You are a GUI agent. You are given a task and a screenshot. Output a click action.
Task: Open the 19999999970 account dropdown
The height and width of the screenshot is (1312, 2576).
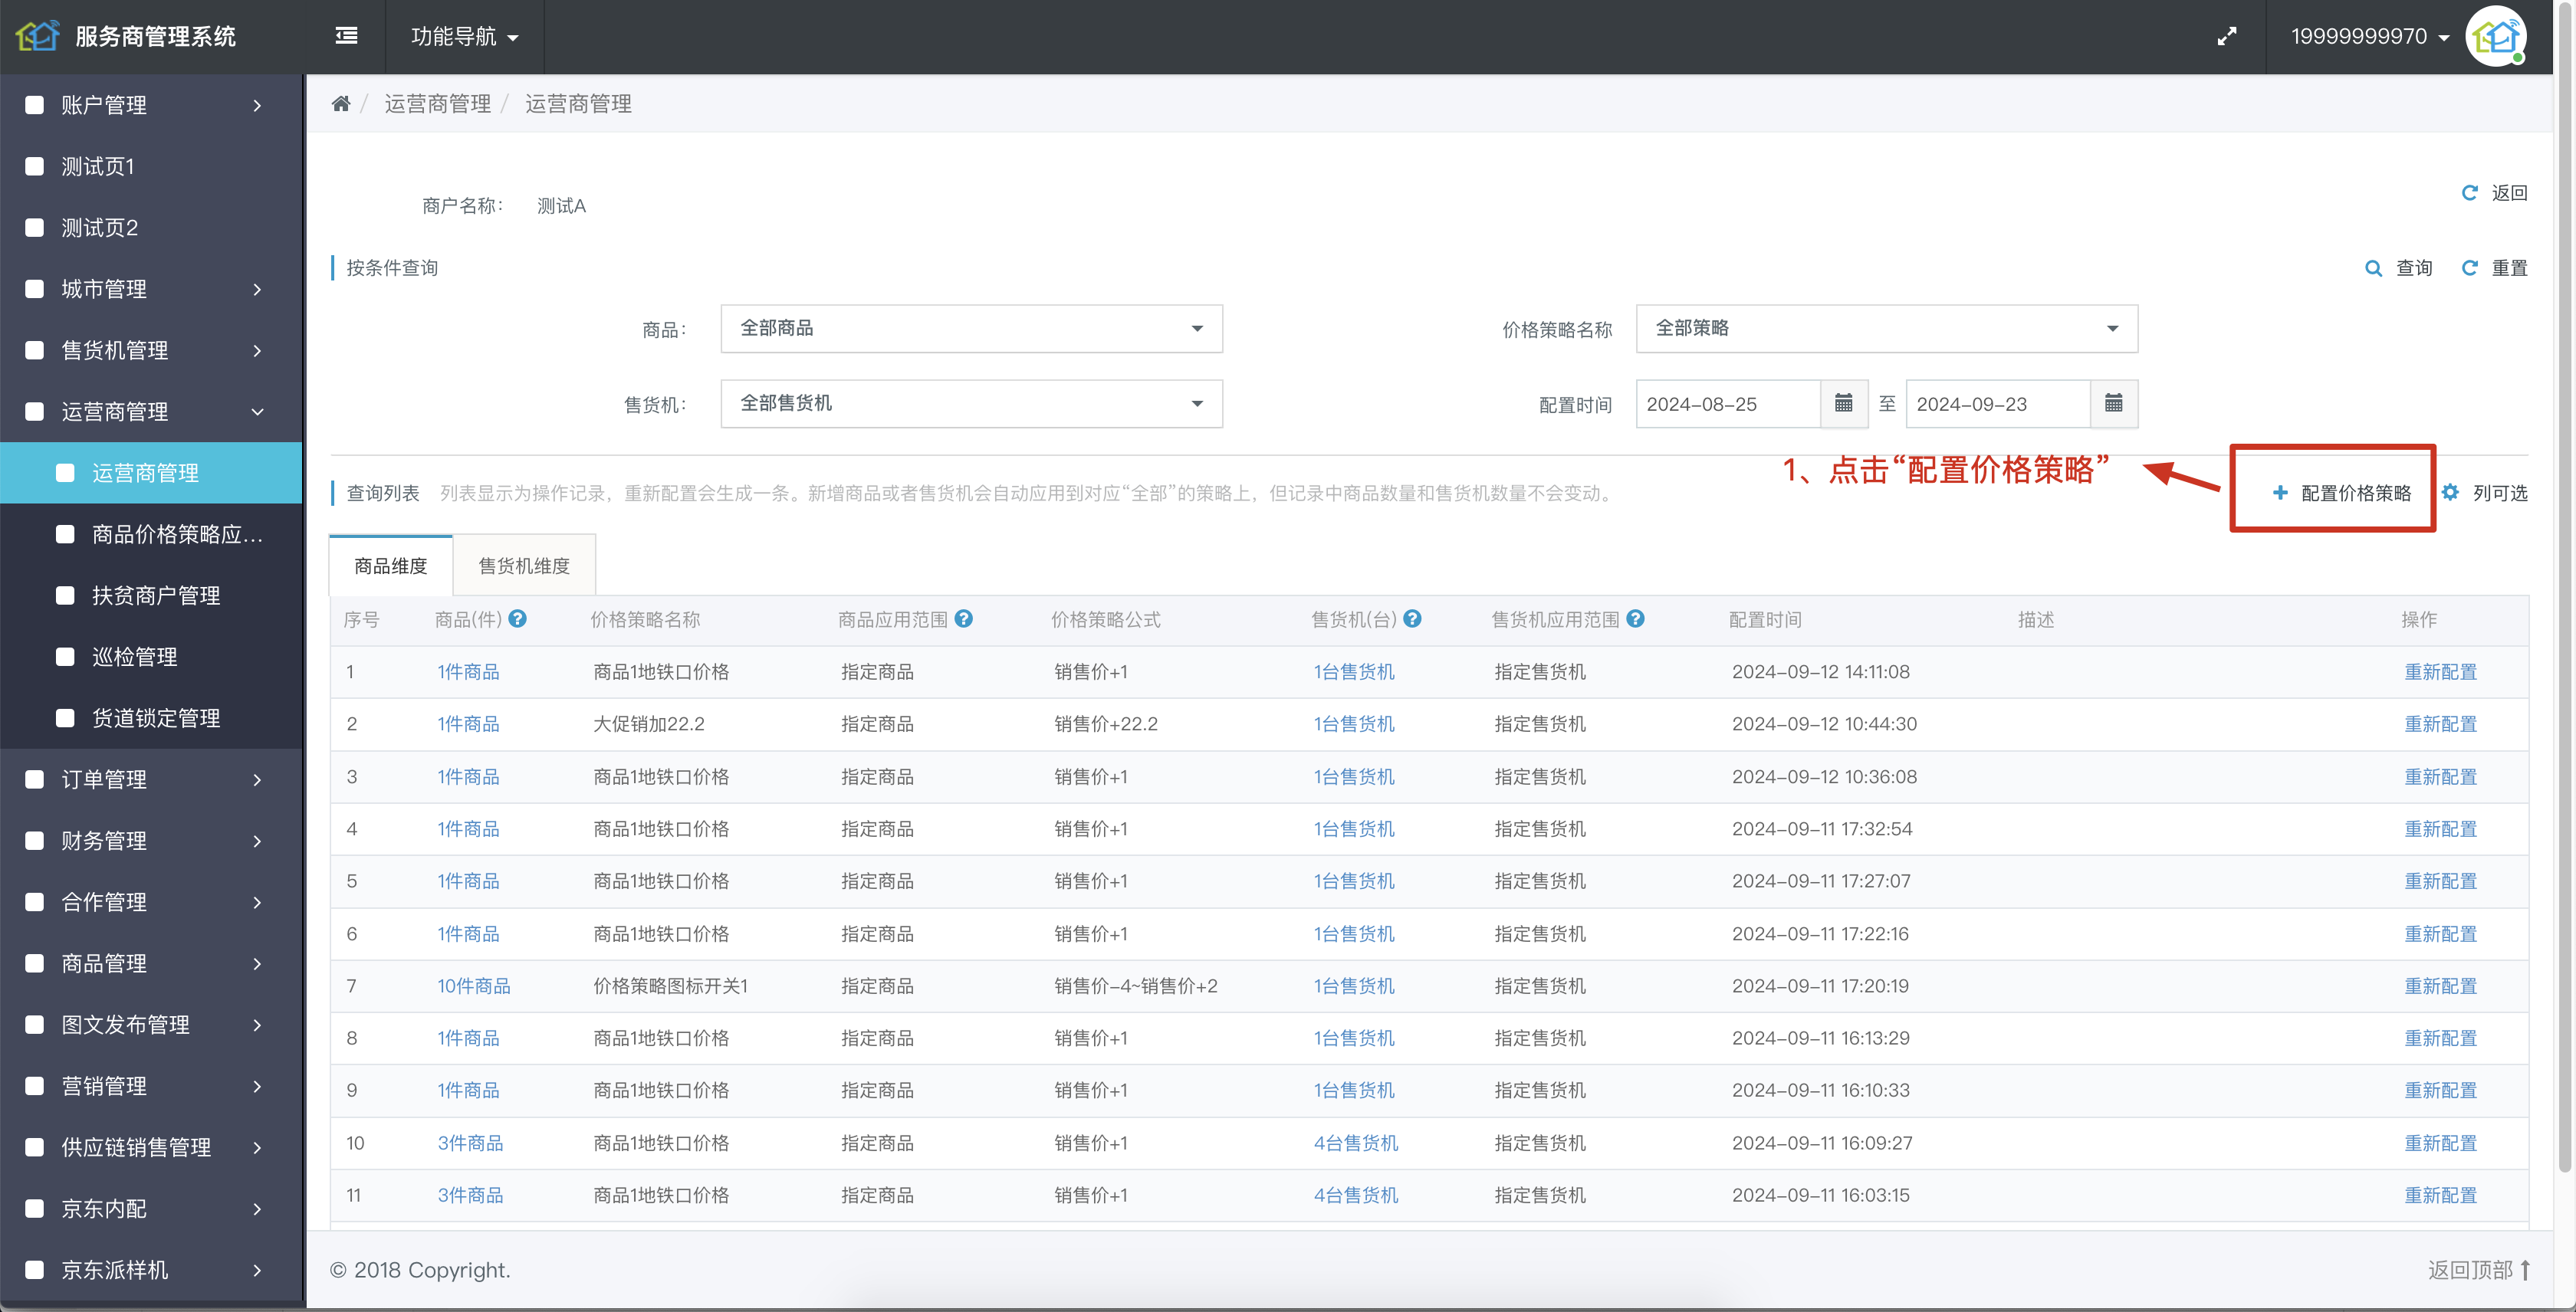pyautogui.click(x=2369, y=37)
